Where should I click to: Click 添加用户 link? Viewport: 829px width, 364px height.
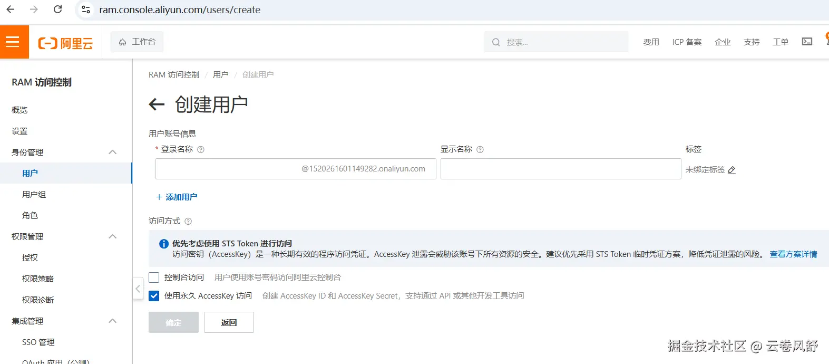click(177, 197)
